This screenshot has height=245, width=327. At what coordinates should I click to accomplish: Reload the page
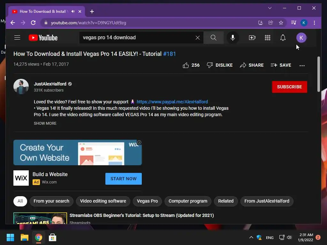33,23
